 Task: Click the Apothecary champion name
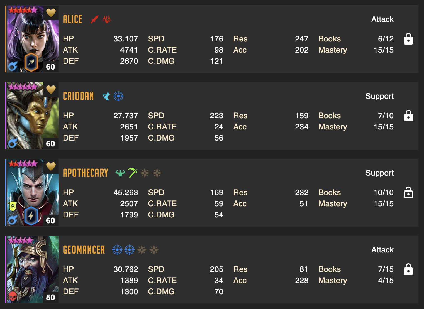click(86, 173)
